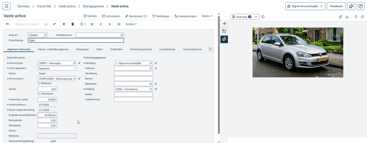The height and width of the screenshot is (143, 367).
Task: Go to the last record
Action: (x=119, y=24)
